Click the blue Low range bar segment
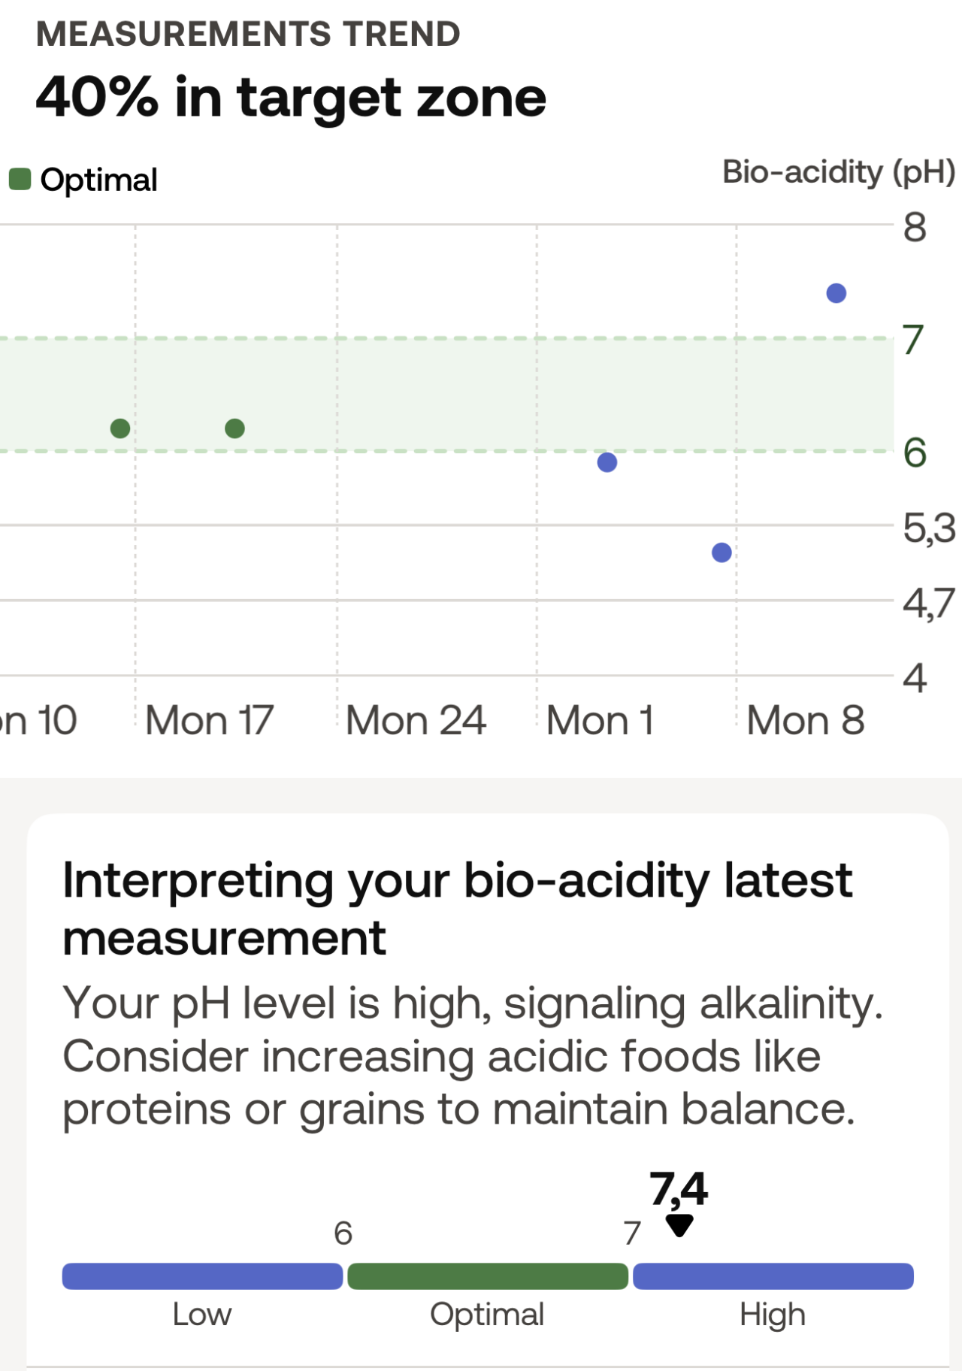This screenshot has width=962, height=1371. 202,1276
